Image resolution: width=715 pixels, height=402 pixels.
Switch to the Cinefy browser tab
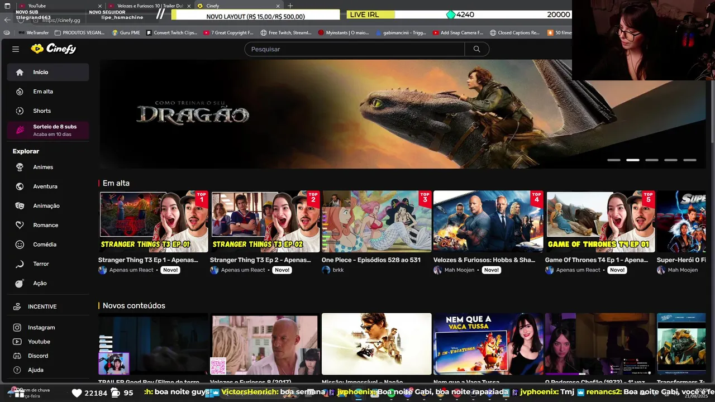click(239, 6)
